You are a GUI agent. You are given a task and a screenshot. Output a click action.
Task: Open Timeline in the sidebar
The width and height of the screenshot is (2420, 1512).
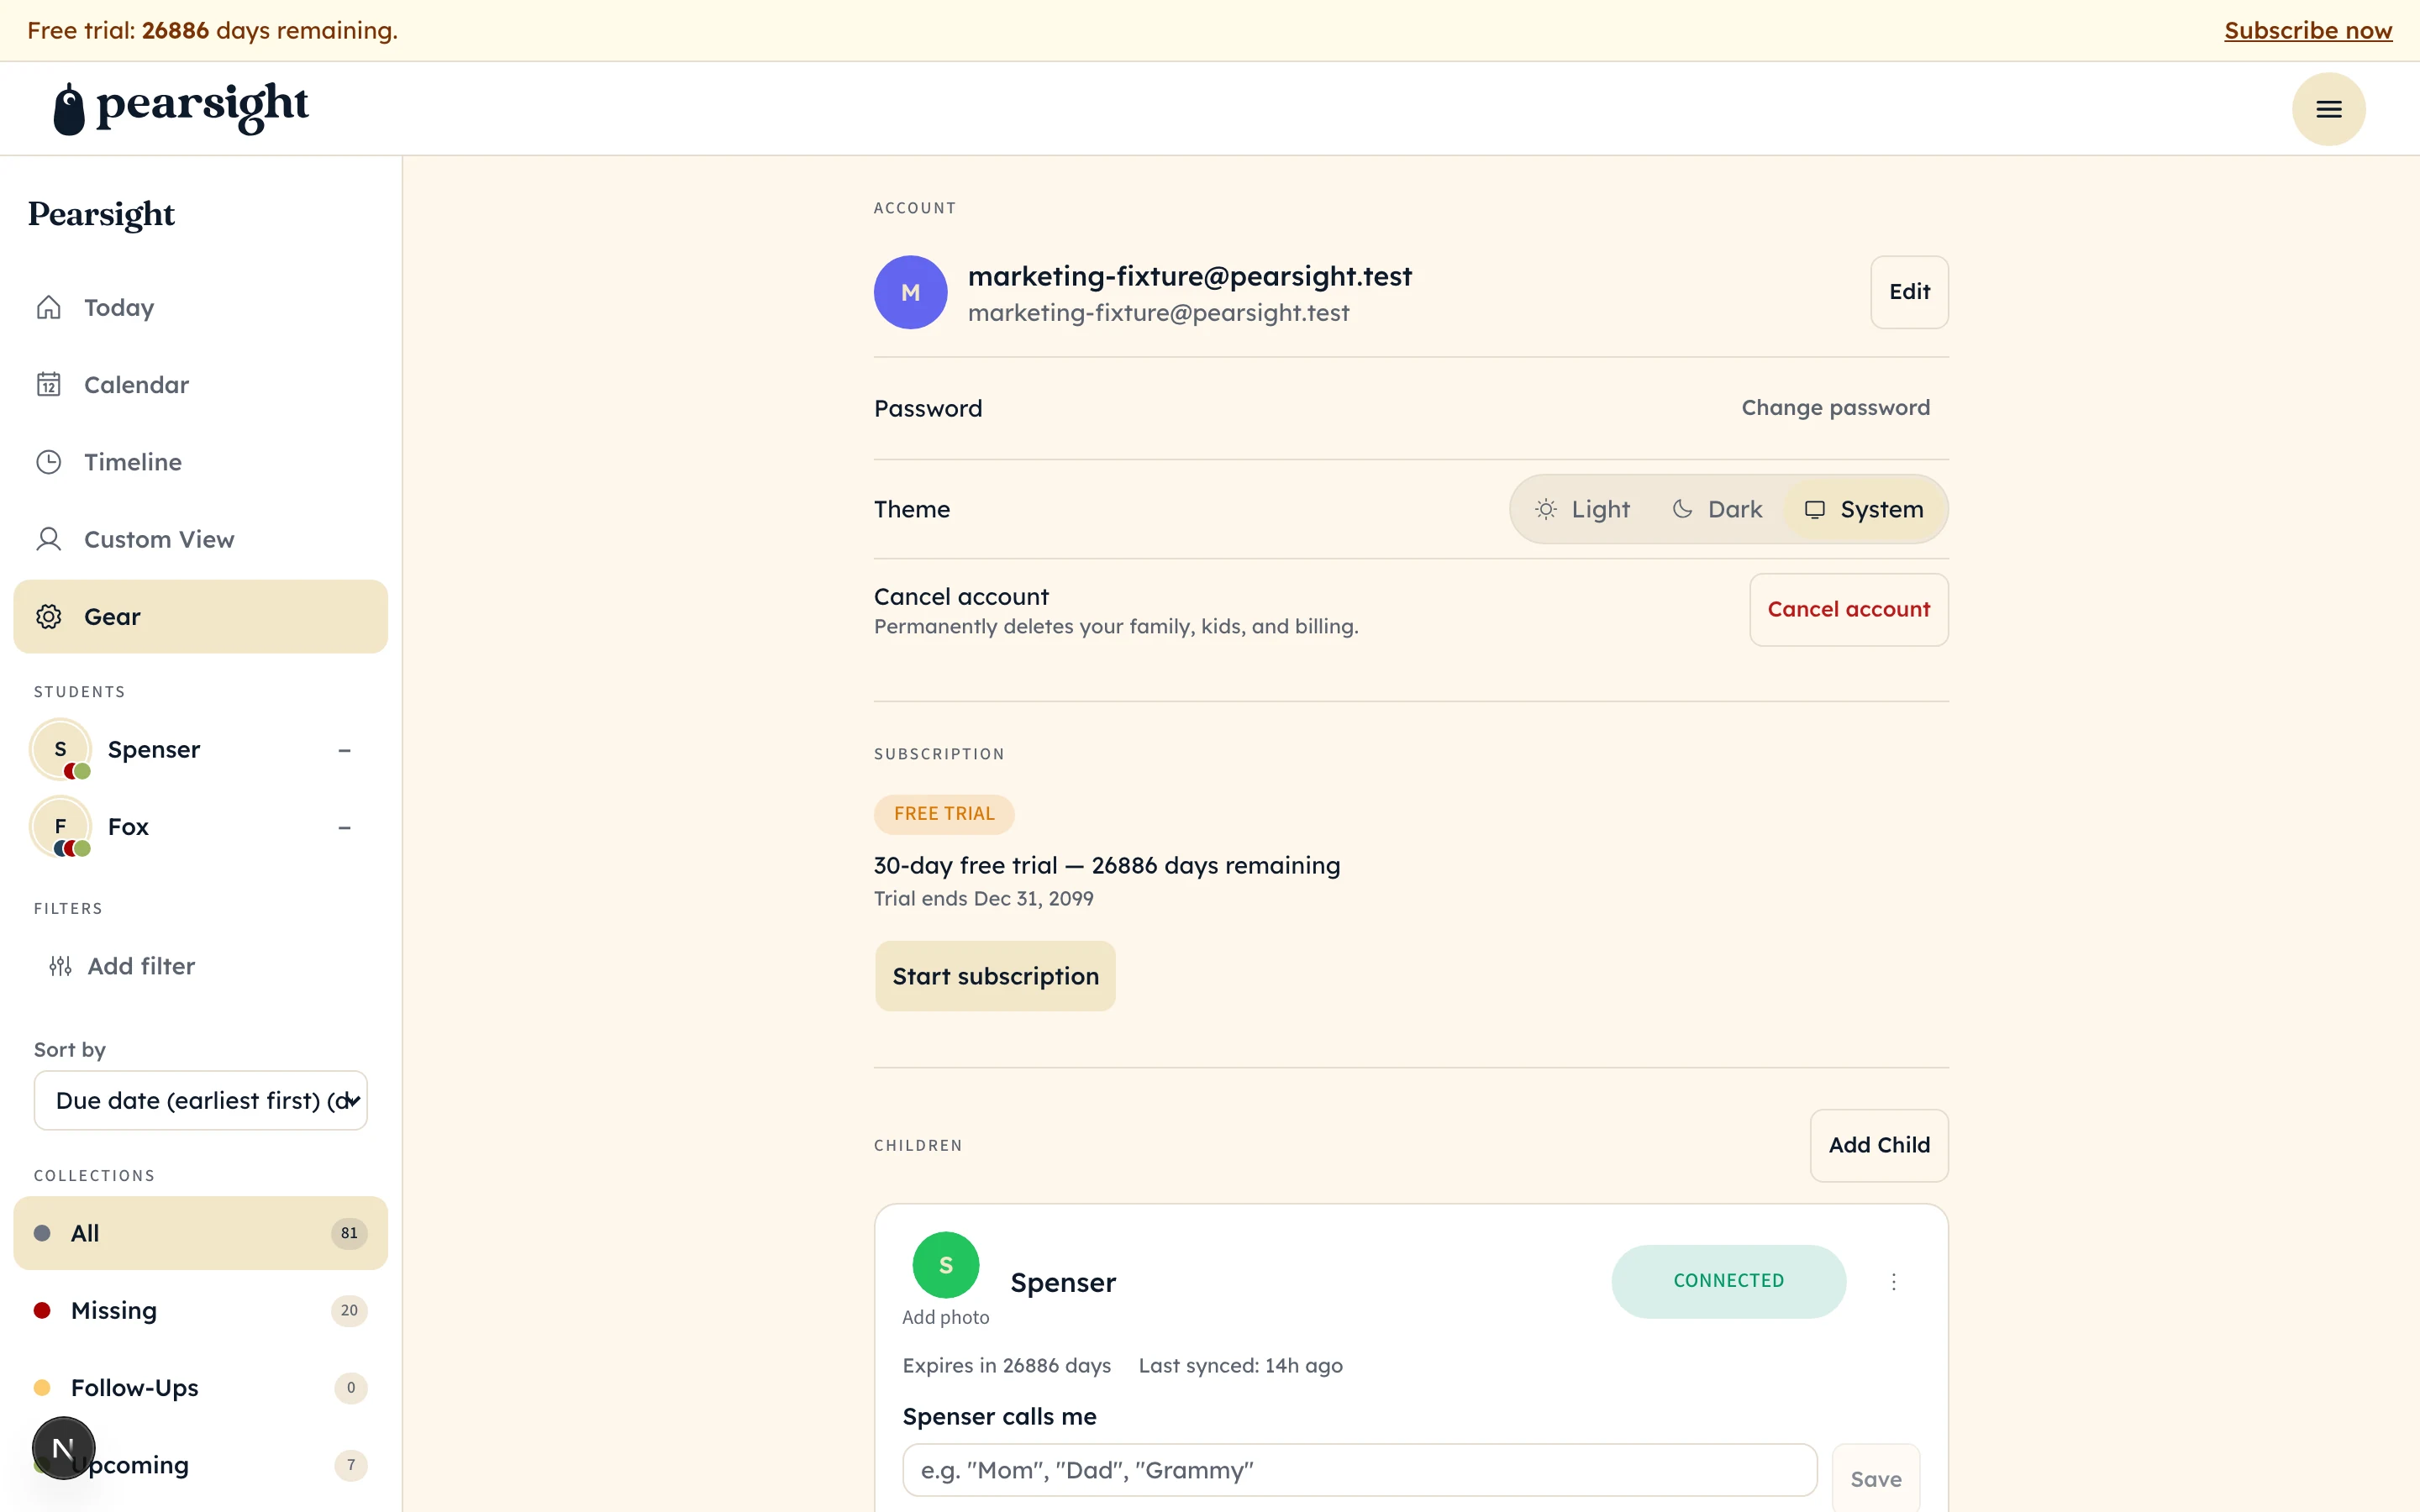tap(200, 462)
